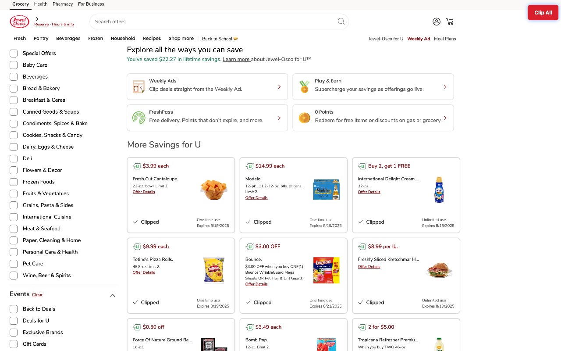Screen dimensions: 561x351
Task: Tick the Back to Deals event checkbox
Action: point(14,309)
